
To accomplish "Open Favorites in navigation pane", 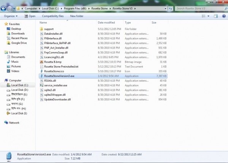I will (14, 24).
